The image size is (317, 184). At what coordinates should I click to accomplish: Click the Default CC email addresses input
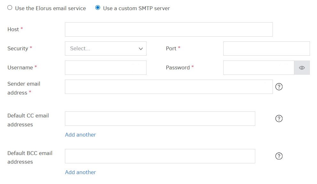pos(160,118)
